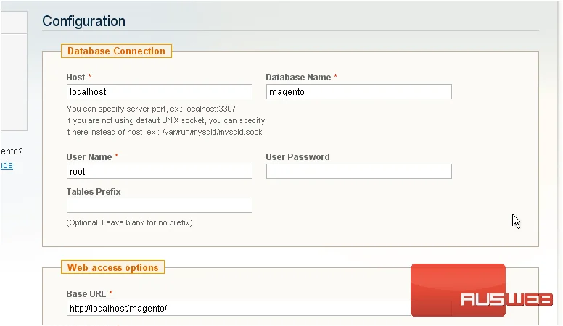Image resolution: width=563 pixels, height=326 pixels.
Task: Select the empty User Password field
Action: pos(358,172)
